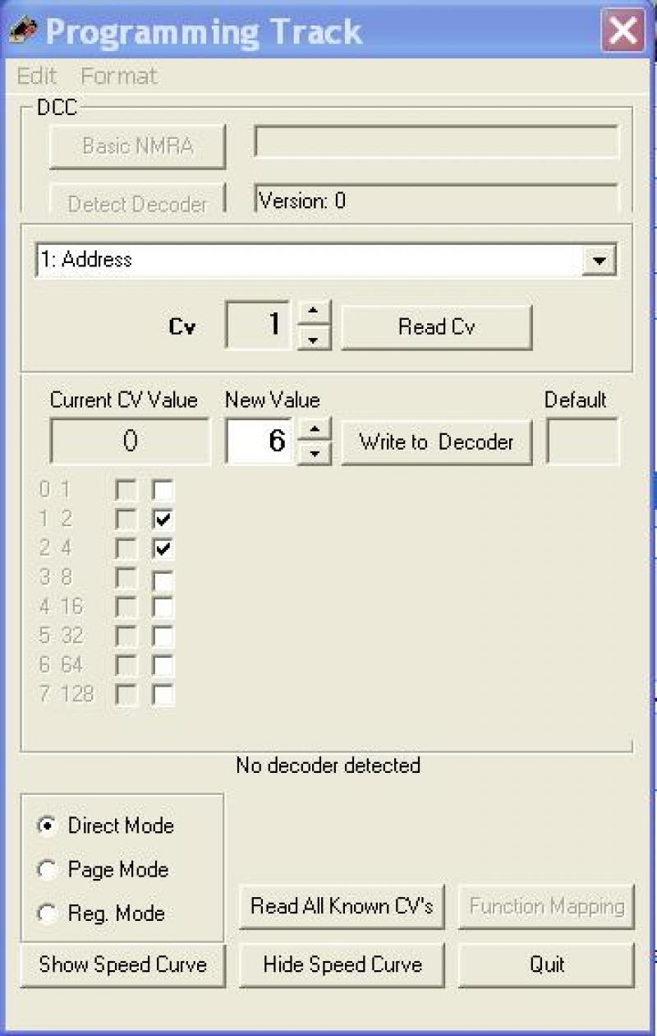The height and width of the screenshot is (1036, 657).
Task: Open the Format menu
Action: 119,76
